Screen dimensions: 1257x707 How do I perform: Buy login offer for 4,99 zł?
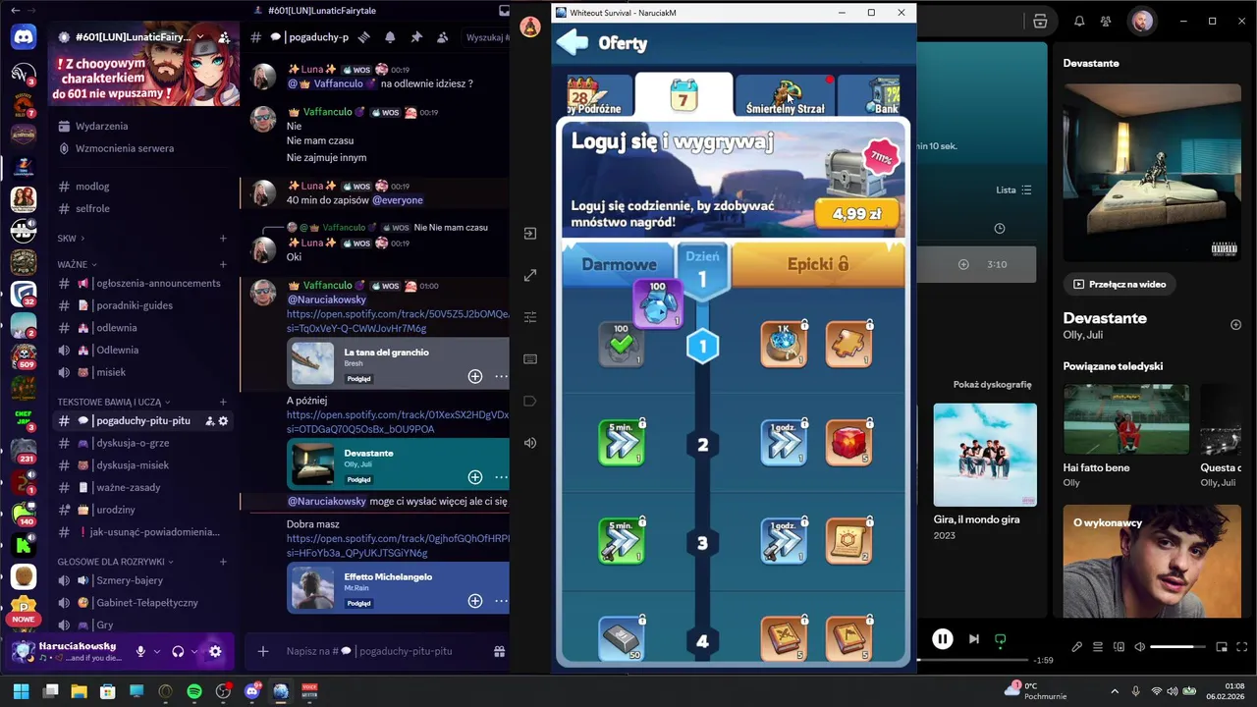[856, 214]
